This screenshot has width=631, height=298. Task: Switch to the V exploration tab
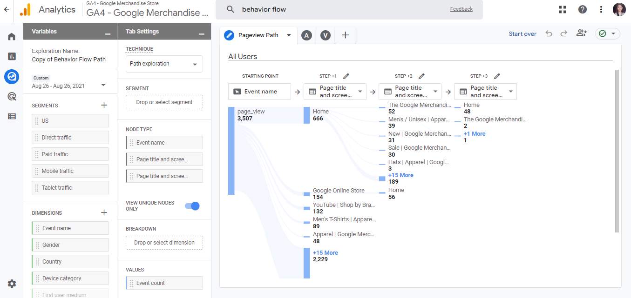325,34
